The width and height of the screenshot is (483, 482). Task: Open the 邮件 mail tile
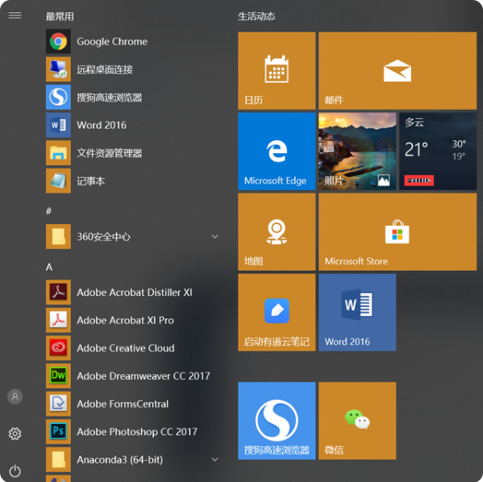(x=398, y=71)
